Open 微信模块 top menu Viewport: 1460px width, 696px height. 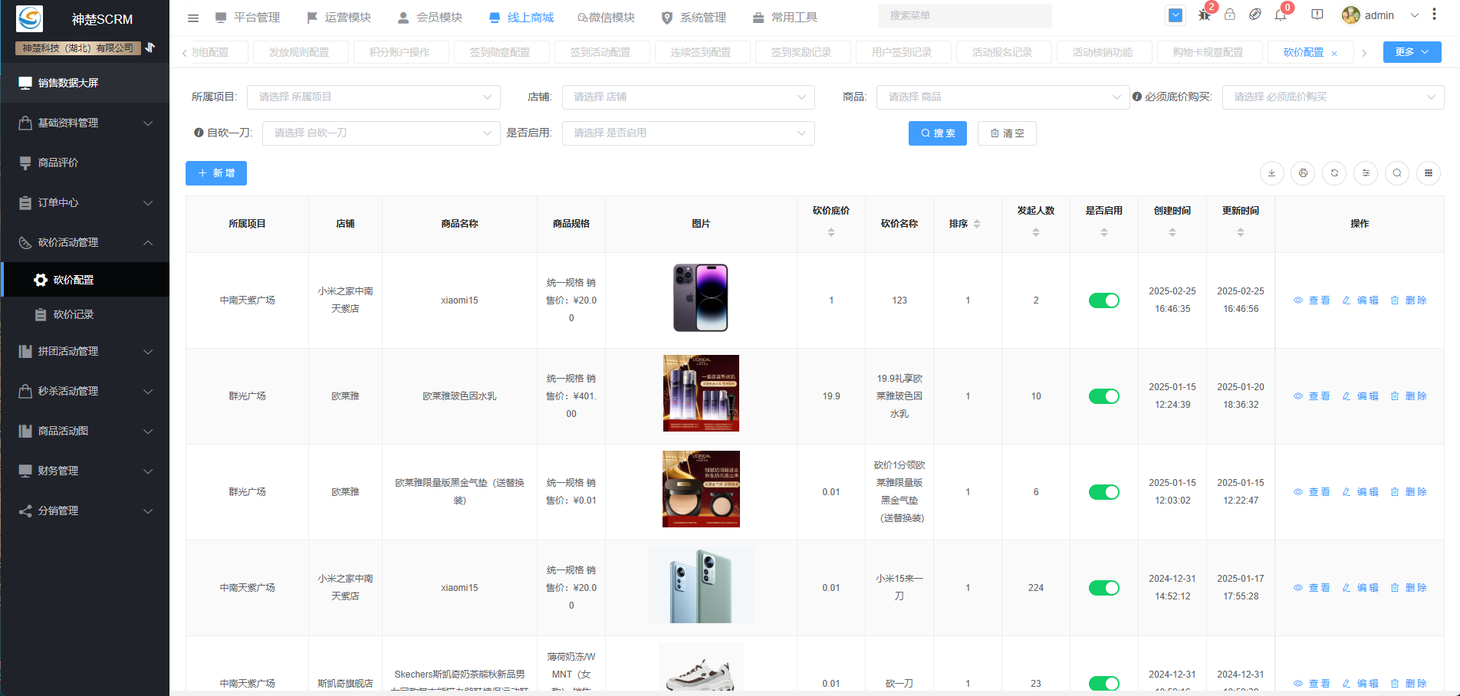(606, 18)
